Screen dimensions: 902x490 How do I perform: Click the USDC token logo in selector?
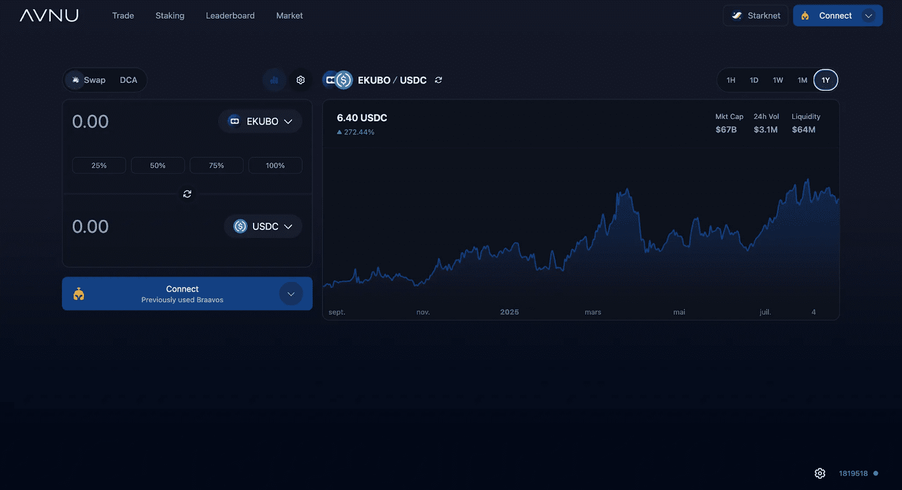tap(241, 226)
